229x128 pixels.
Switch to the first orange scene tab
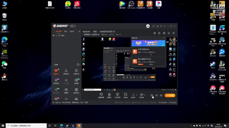(59, 31)
